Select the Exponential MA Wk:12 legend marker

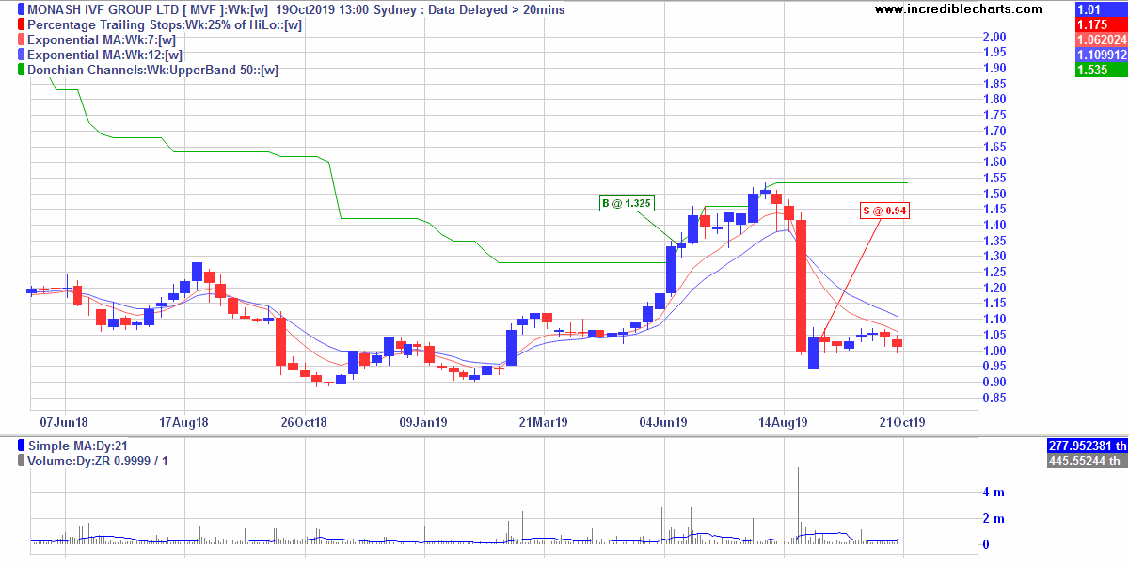tap(22, 55)
